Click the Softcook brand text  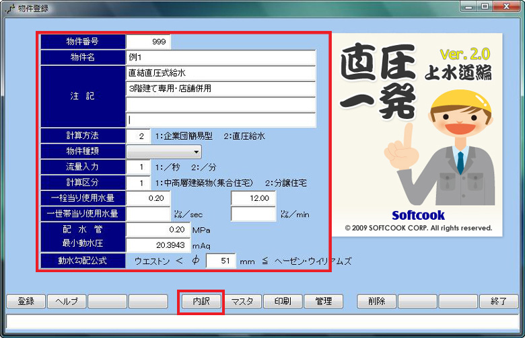[418, 215]
